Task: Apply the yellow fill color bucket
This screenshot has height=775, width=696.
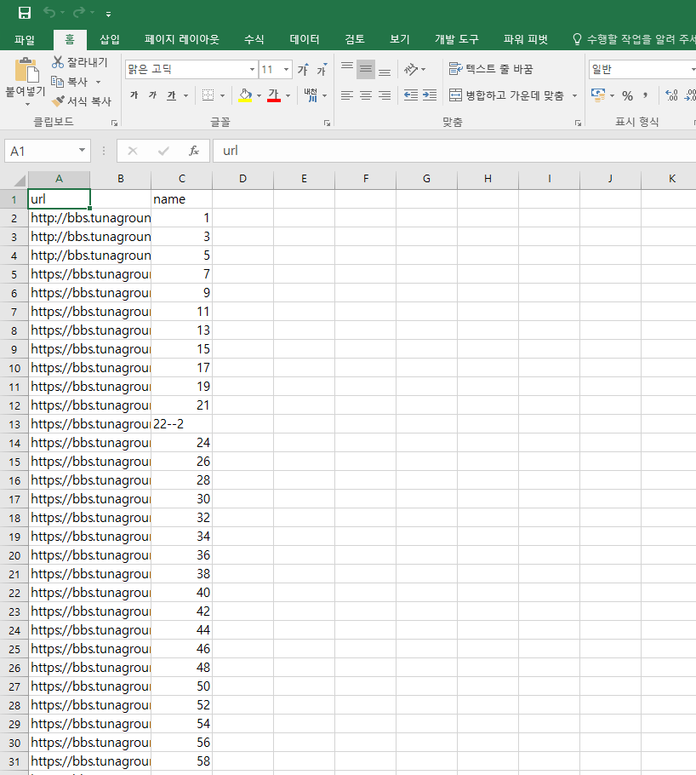Action: 244,95
